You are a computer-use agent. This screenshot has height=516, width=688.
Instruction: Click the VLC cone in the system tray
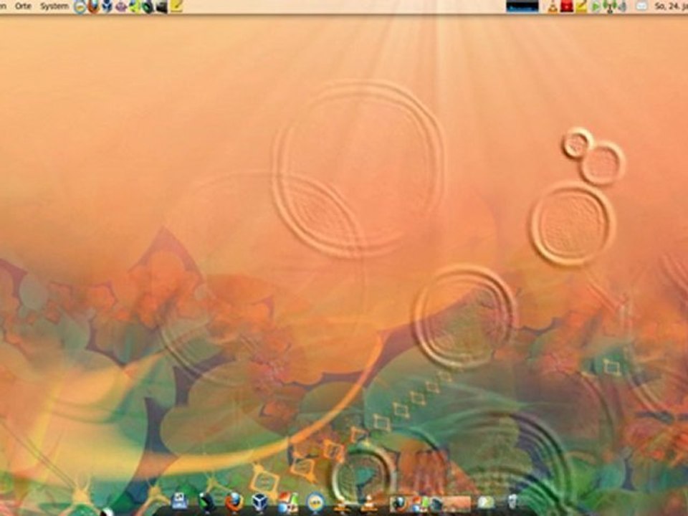point(553,6)
